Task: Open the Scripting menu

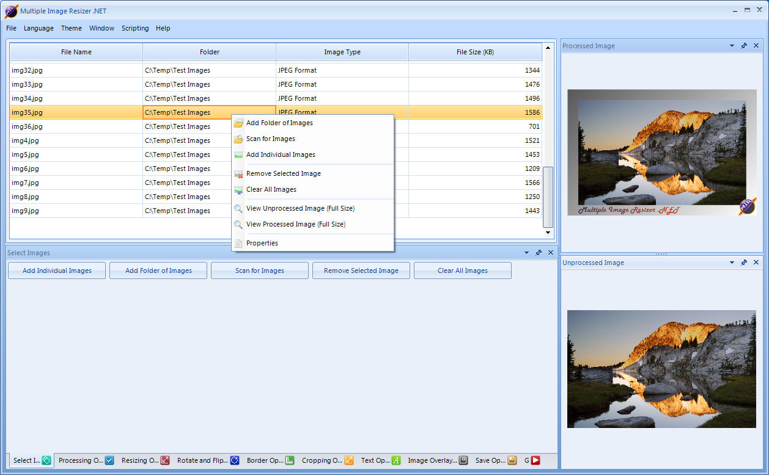Action: coord(135,28)
